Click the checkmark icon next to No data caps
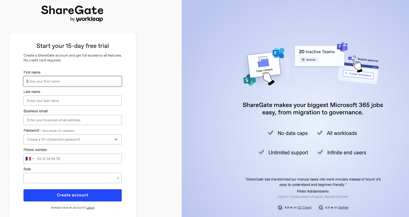 (270, 133)
